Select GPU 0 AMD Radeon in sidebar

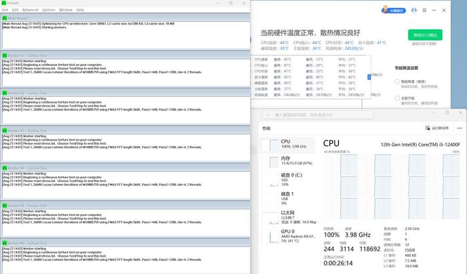point(288,236)
